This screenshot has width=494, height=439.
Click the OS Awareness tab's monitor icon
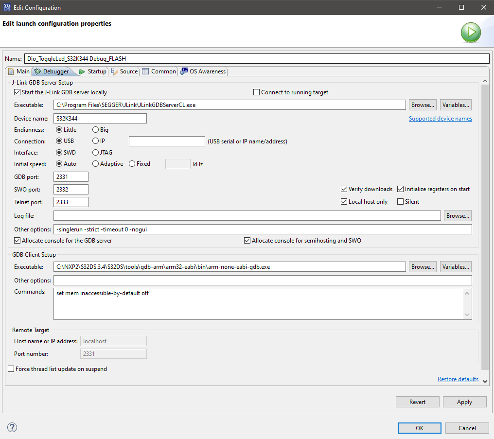coord(185,71)
